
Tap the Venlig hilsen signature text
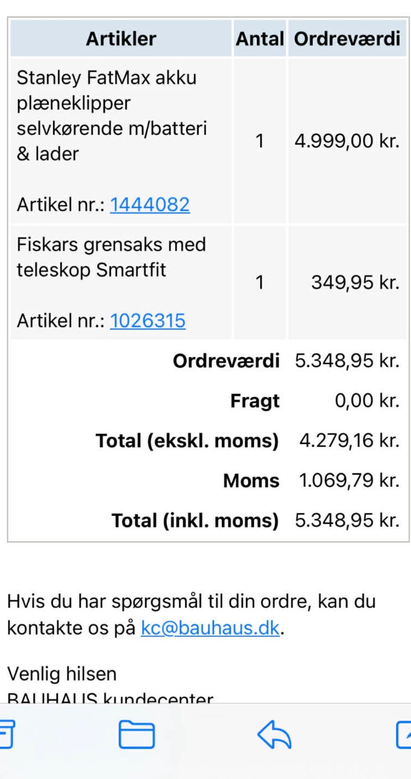62,674
